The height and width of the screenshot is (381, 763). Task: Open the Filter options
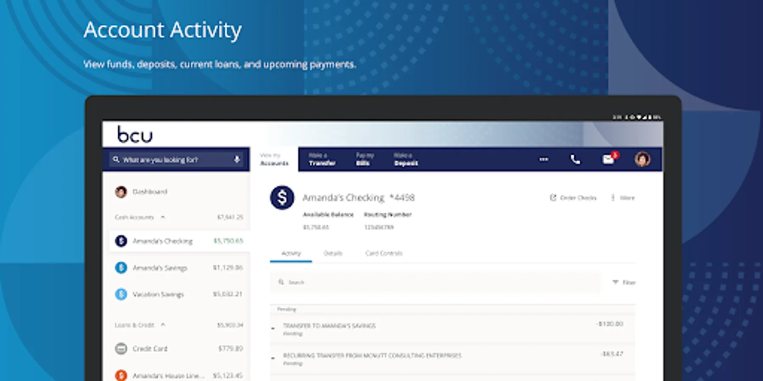pyautogui.click(x=624, y=282)
